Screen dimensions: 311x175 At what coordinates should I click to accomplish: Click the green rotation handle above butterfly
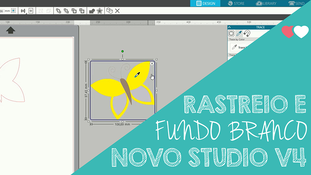[123, 51]
